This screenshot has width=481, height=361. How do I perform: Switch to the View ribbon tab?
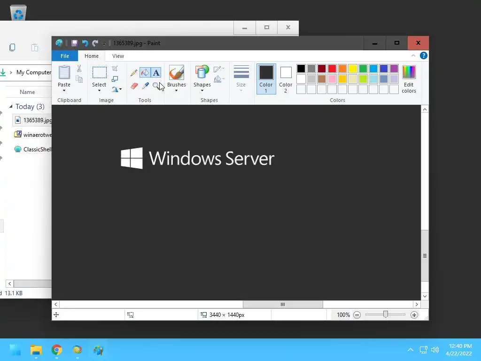tap(118, 56)
